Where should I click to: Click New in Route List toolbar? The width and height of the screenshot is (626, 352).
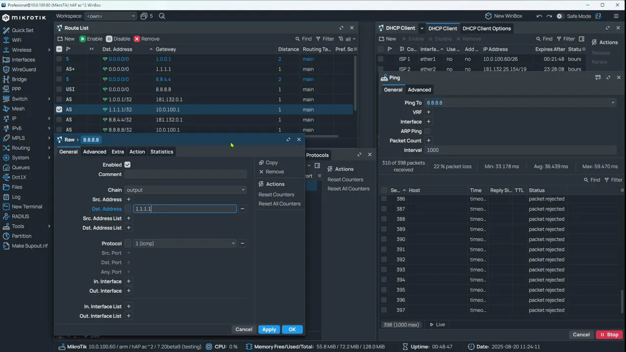(66, 39)
